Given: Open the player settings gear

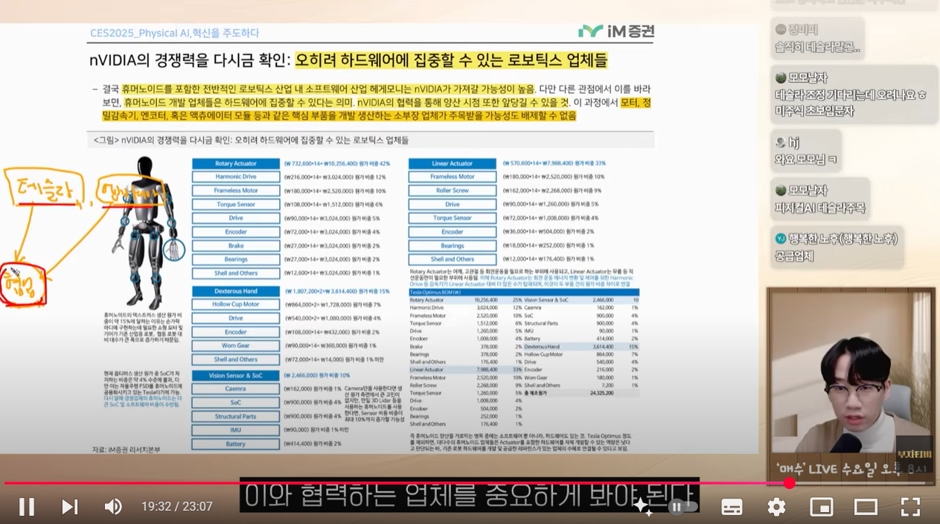Looking at the screenshot, I should tap(776, 507).
